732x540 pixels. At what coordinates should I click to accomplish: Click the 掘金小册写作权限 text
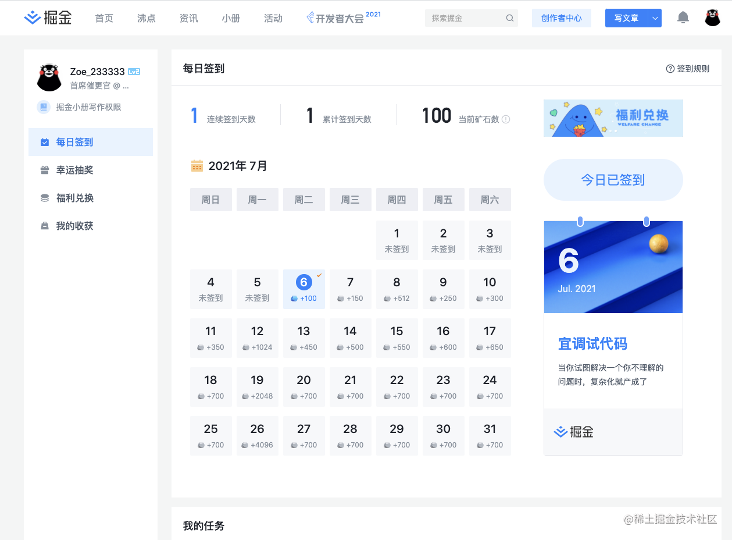point(89,107)
